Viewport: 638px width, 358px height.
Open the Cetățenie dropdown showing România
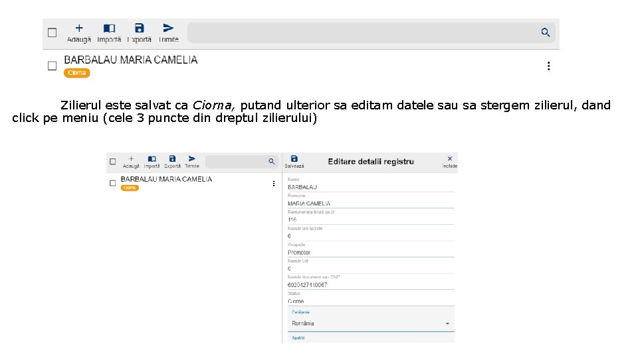pyautogui.click(x=371, y=320)
